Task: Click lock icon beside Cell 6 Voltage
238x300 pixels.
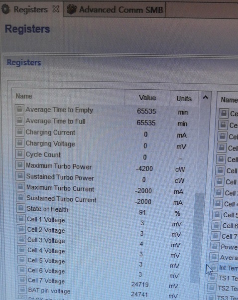Action: pyautogui.click(x=22, y=270)
